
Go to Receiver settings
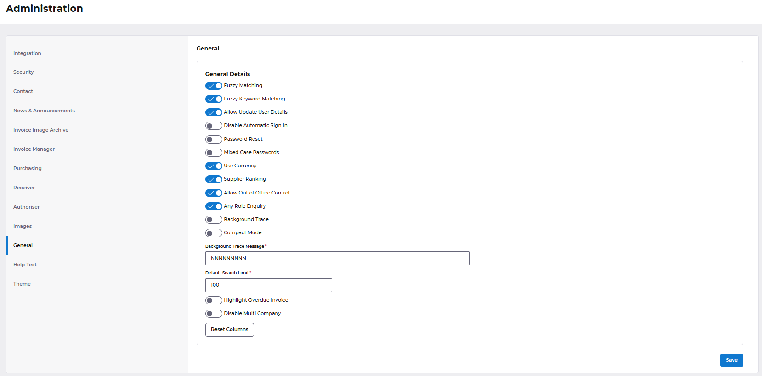click(24, 188)
